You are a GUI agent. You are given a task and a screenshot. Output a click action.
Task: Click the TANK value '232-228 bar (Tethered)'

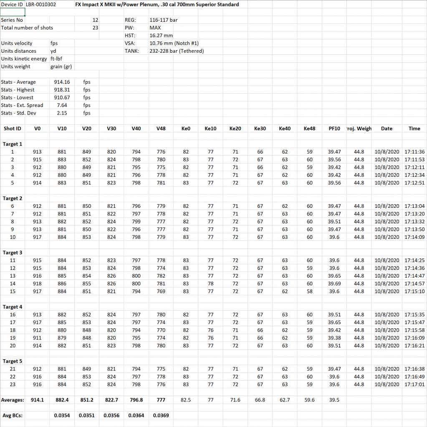click(x=177, y=51)
